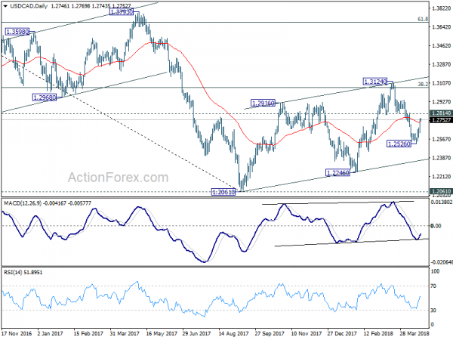Click the 38.2 Fibonacci level label
This screenshot has height=340, width=453.
point(423,84)
